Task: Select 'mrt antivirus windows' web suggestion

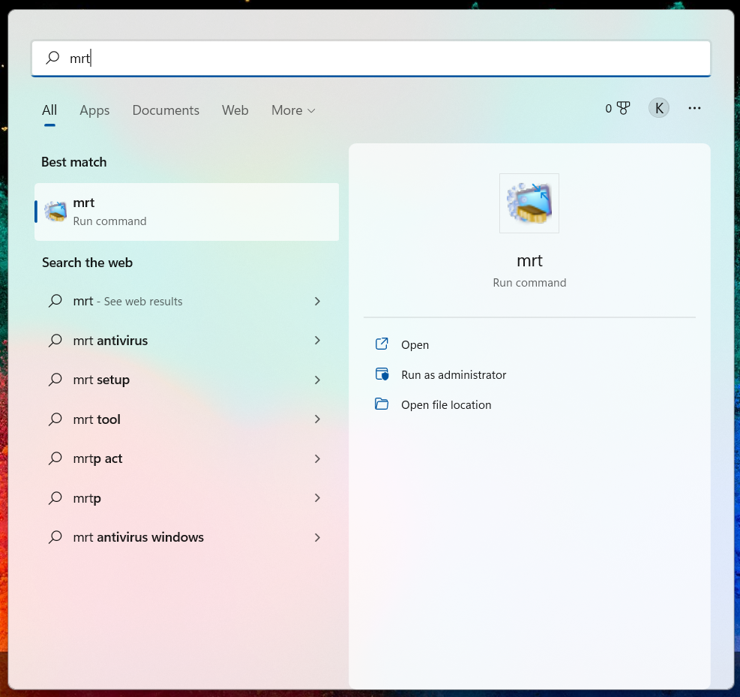Action: click(187, 537)
